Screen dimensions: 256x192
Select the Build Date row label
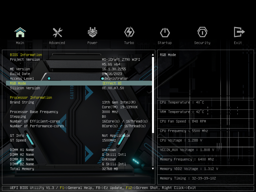[x=20, y=74]
